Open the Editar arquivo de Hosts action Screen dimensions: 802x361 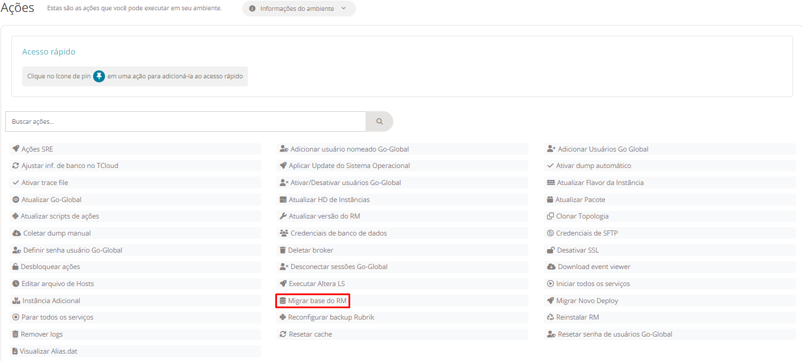tap(135, 284)
